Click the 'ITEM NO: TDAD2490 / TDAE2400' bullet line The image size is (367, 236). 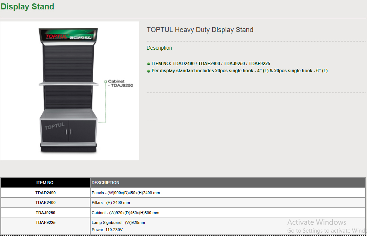[211, 64]
